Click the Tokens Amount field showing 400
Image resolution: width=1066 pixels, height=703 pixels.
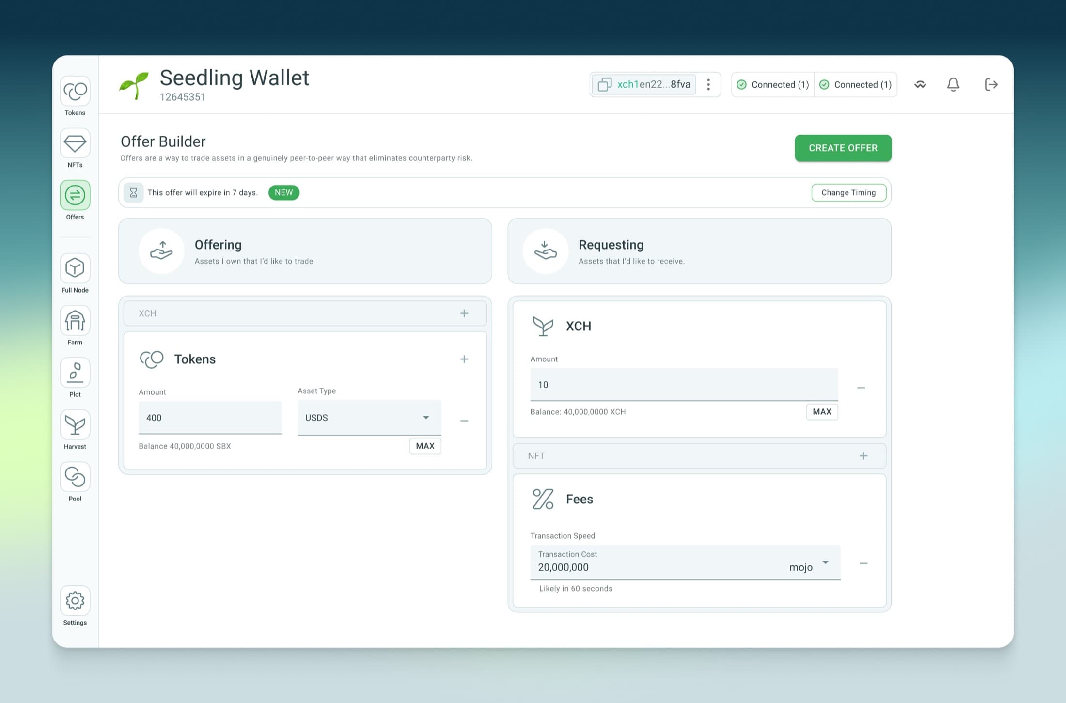(210, 418)
